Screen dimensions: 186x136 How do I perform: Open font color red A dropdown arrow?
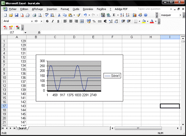tap(156, 21)
